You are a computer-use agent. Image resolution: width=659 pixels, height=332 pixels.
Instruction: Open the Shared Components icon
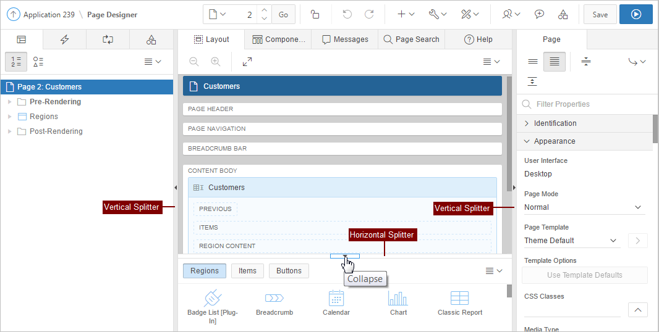563,14
